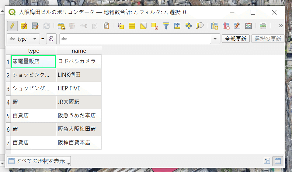Select cell 阪急うめだ本店
The image size is (292, 172).
[79, 116]
